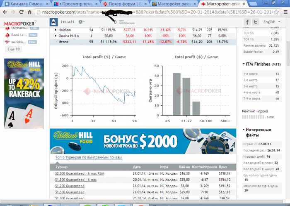Viewport: 290px width, 206px height.
Task: Click the Рейтинг игрока rating bar
Action: pos(253,117)
